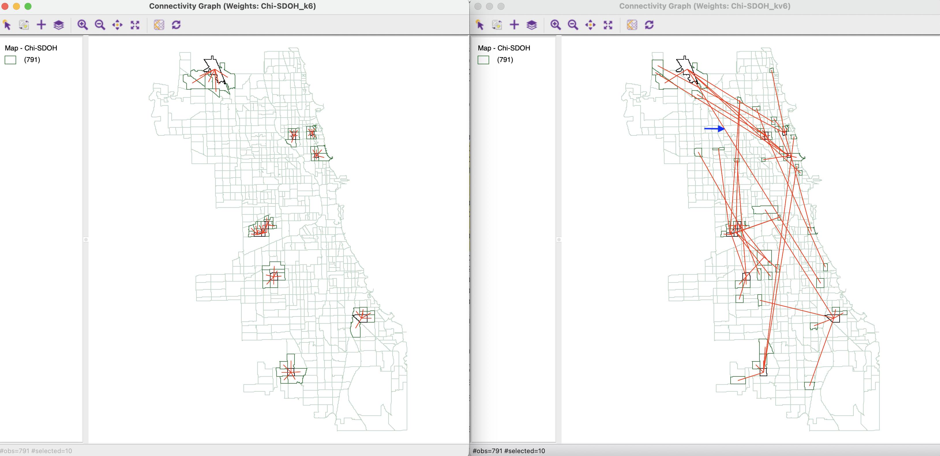Click the legend splitter handle in k6 window
Screen dimensions: 940x456
click(86, 240)
